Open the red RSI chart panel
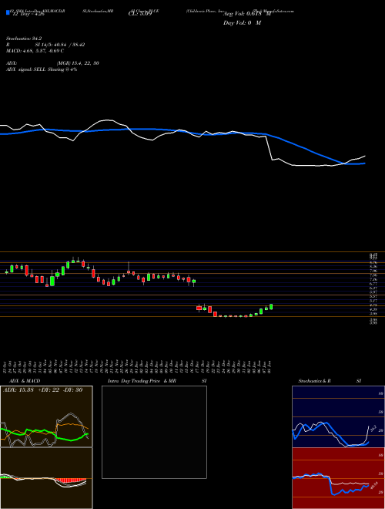Screen dimensions: 385x509 [x=338, y=478]
